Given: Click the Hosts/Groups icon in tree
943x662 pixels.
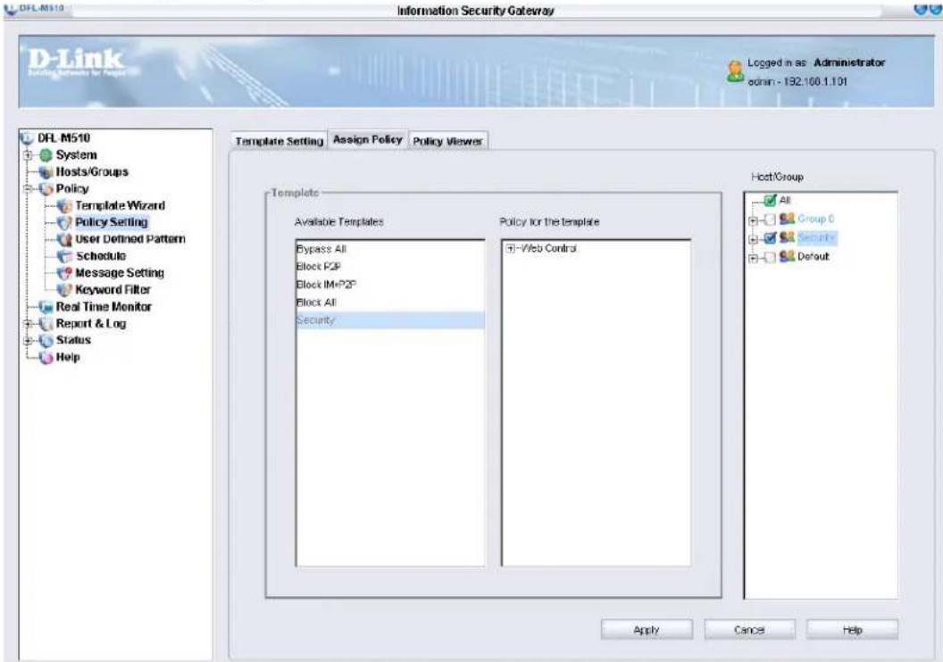Looking at the screenshot, I should 46,172.
